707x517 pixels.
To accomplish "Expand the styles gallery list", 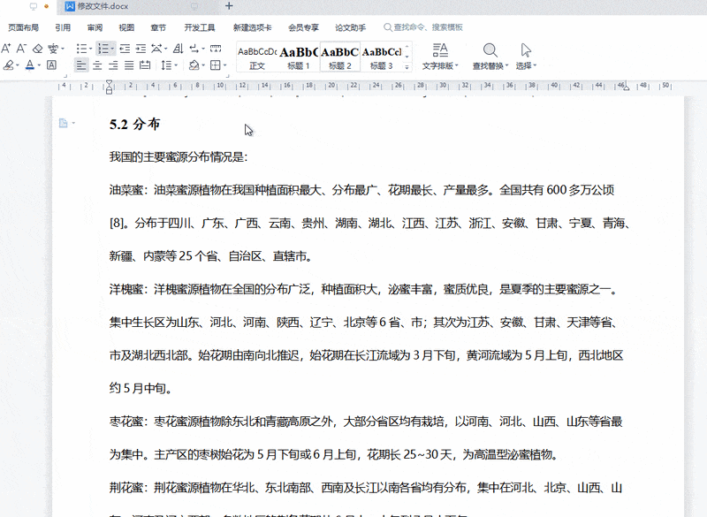I will coord(407,67).
